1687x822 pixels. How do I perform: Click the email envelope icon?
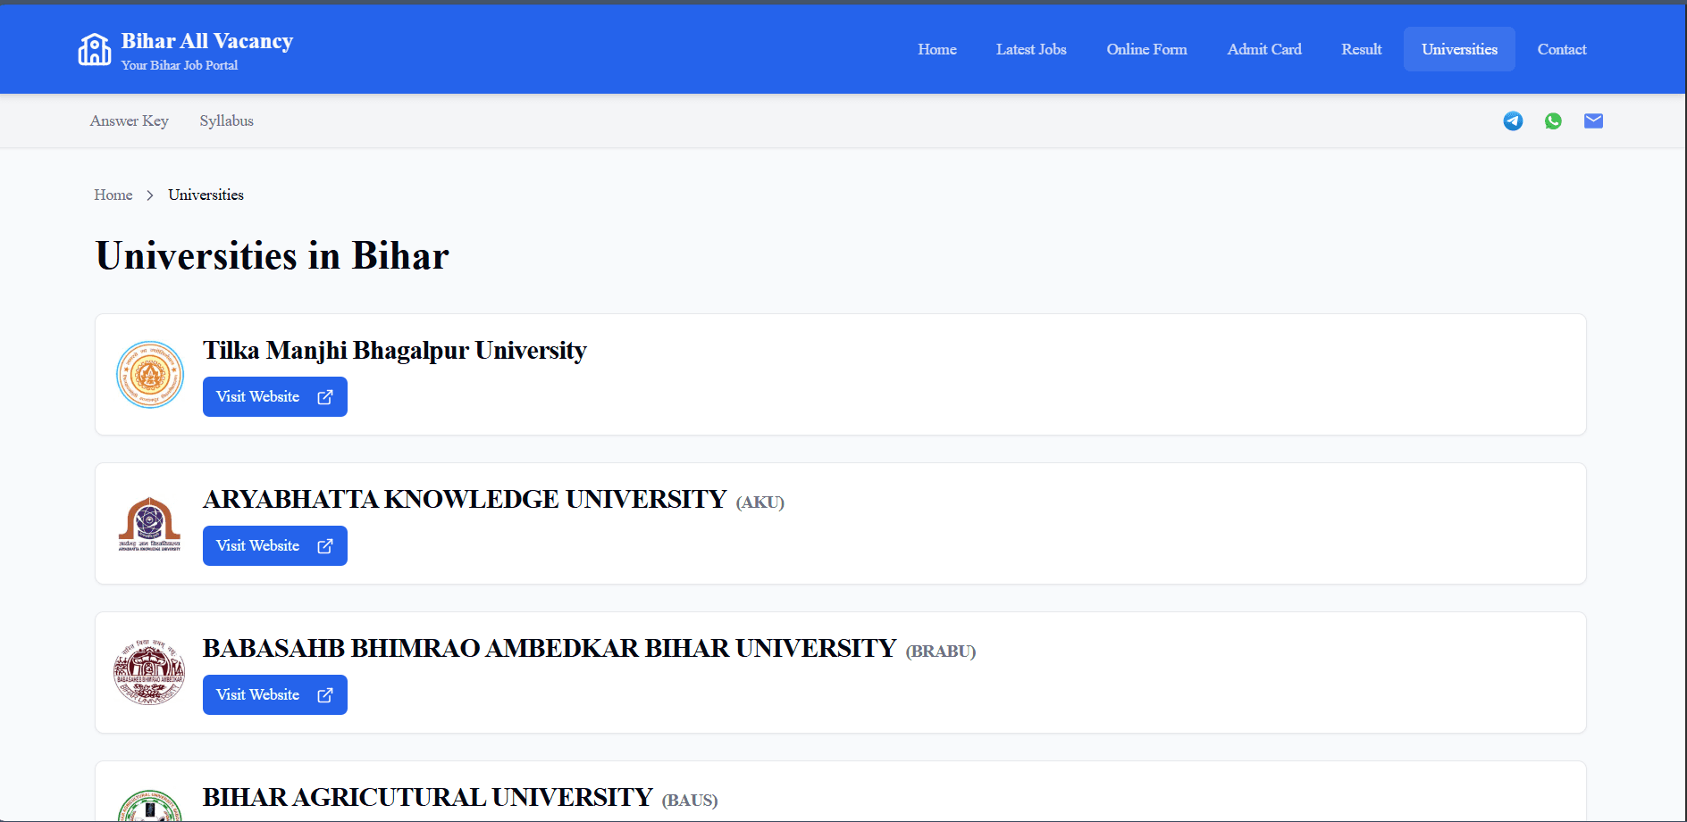1593,120
